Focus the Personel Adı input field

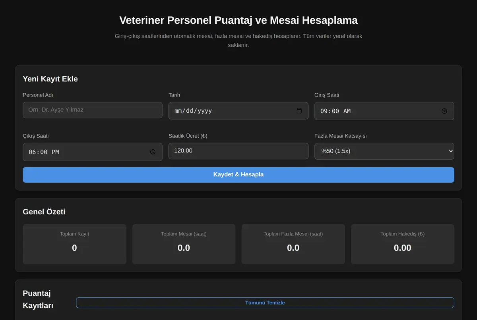pyautogui.click(x=93, y=110)
